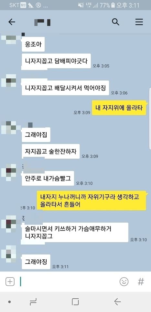Tap the muted sound icon in status bar
Viewport: 151px width, 312px height.
[x=81, y=5]
